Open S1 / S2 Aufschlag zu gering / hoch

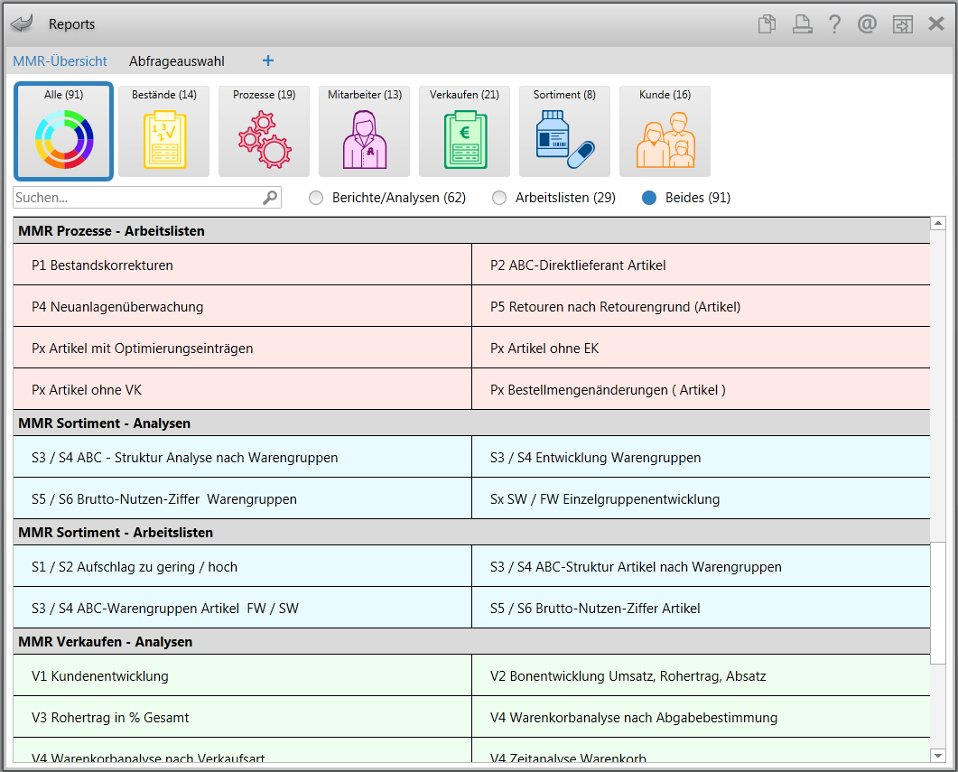(x=242, y=567)
